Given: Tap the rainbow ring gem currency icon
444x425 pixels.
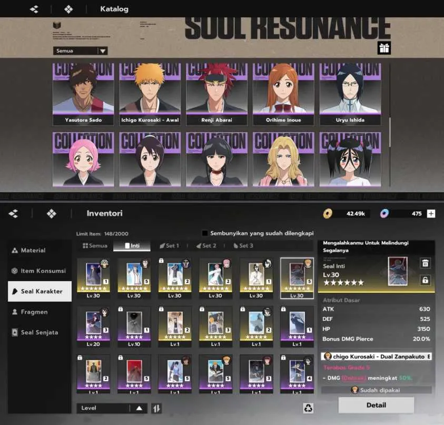Looking at the screenshot, I should (x=384, y=213).
